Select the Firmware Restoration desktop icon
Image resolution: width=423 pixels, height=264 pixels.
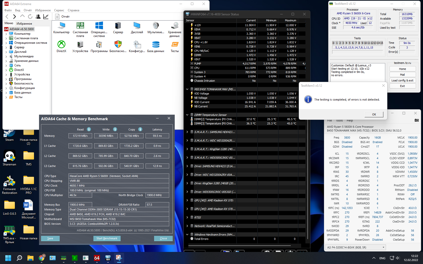[x=10, y=185]
